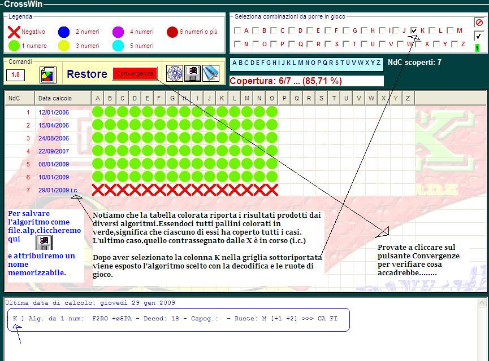Select date 12/01/2006 in row 1
The height and width of the screenshot is (361, 489).
[54, 112]
